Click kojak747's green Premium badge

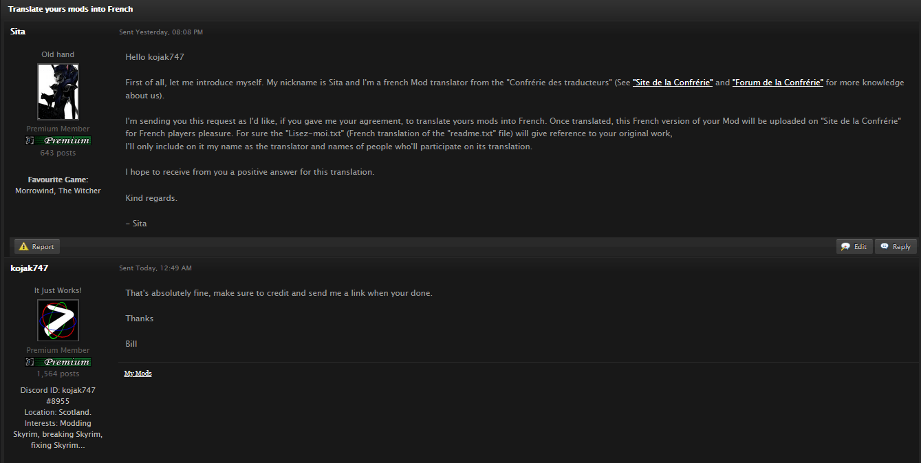(x=63, y=362)
